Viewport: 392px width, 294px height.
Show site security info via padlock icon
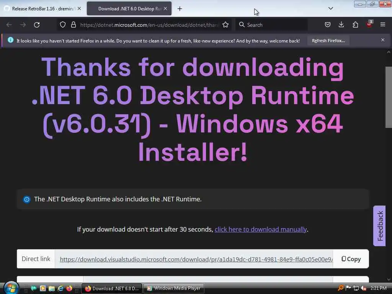coord(73,24)
